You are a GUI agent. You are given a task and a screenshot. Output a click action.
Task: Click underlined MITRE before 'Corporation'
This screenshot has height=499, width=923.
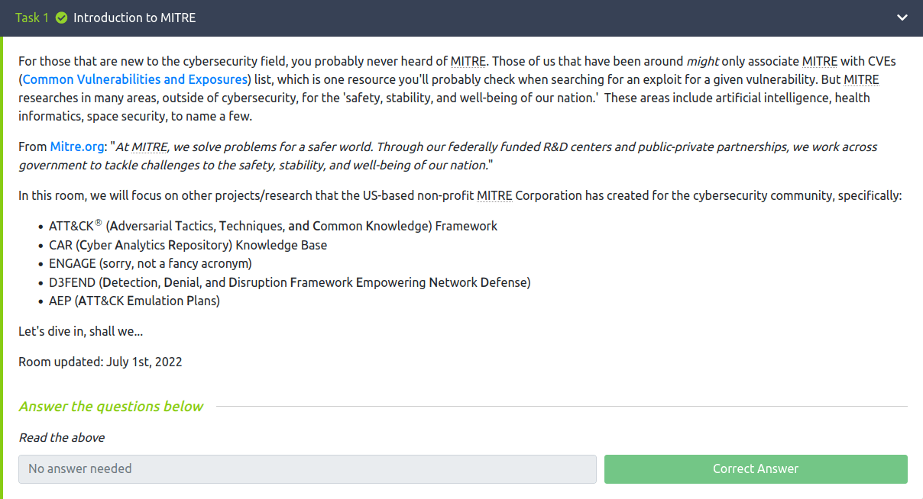(x=494, y=196)
